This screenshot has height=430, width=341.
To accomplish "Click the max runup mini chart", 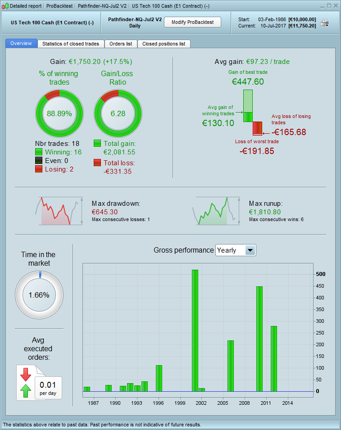I will tap(217, 211).
